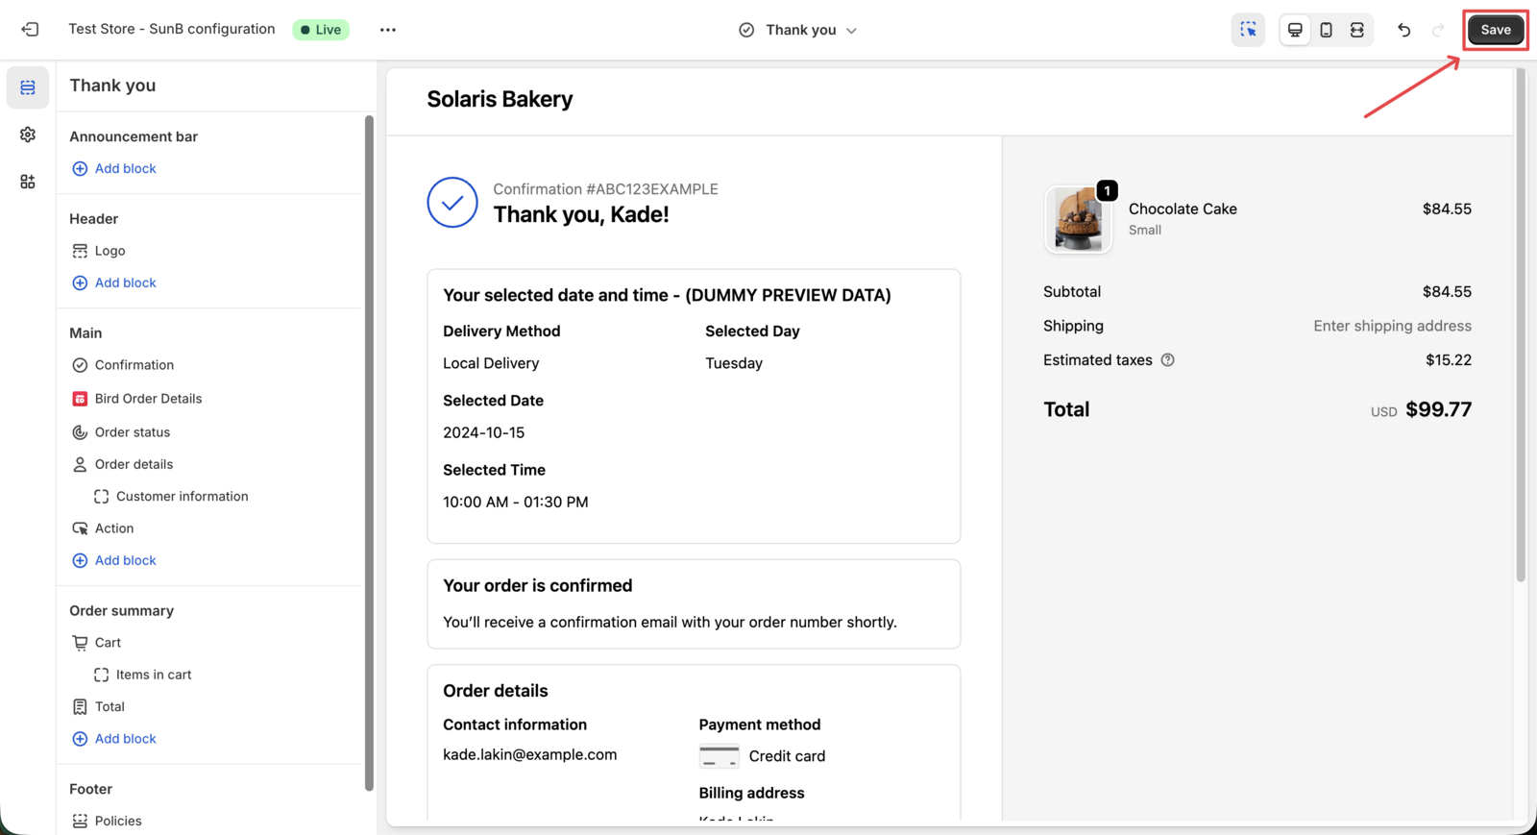Click the Live status badge
Viewport: 1537px width, 835px height.
[x=321, y=30]
